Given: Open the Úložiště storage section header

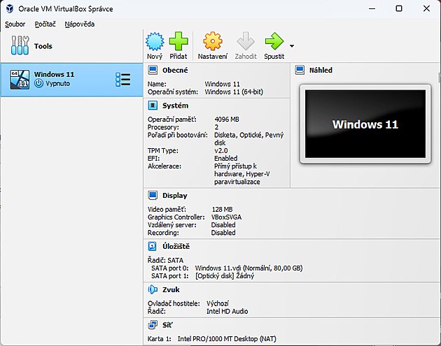Looking at the screenshot, I should coord(176,246).
